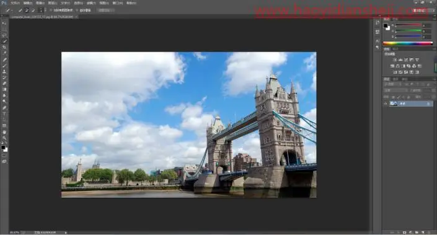The height and width of the screenshot is (235, 437).
Task: Toggle Sample All Layers checkbox
Action: point(51,10)
